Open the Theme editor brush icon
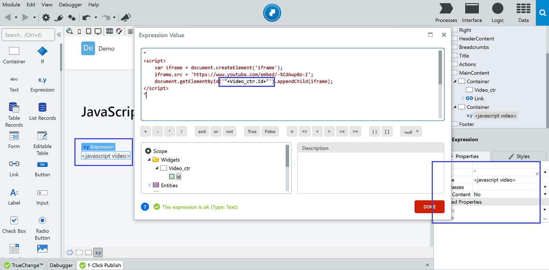549x270 pixels. click(119, 31)
